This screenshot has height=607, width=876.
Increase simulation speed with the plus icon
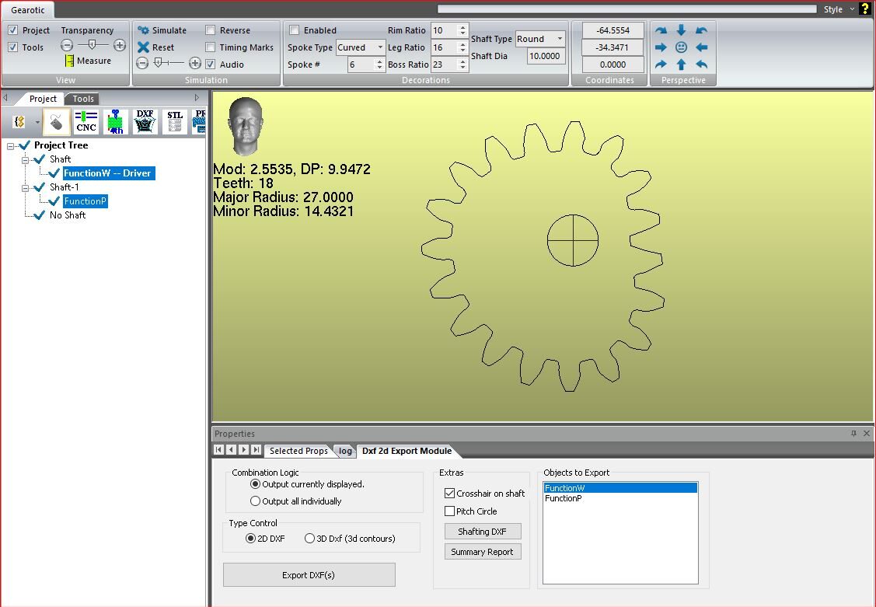pos(195,63)
